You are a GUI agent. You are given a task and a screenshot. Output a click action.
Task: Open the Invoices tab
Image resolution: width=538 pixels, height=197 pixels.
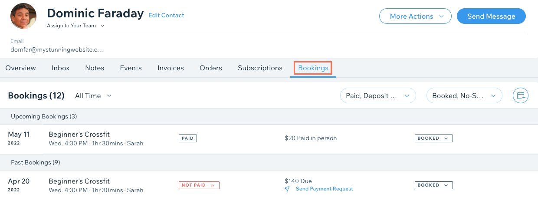point(171,68)
